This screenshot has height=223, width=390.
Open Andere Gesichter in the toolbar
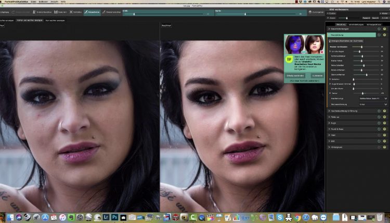pyautogui.click(x=42, y=12)
